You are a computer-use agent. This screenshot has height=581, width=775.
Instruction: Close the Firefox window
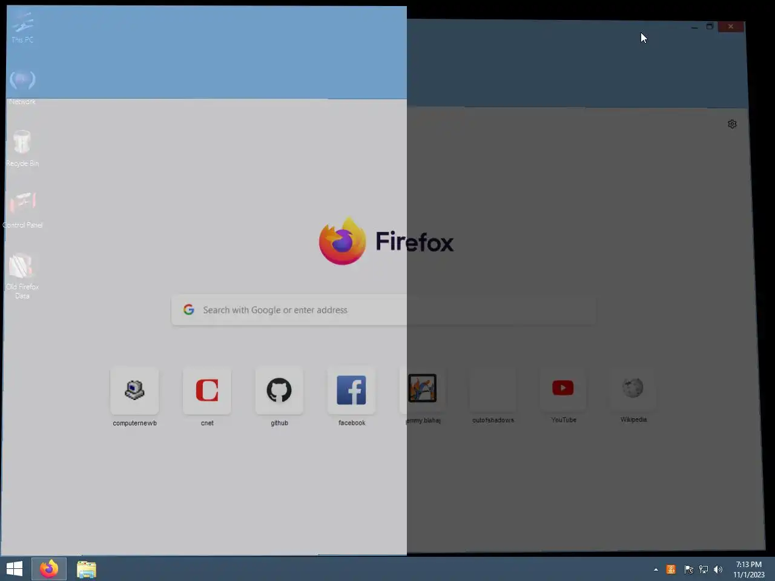(731, 27)
